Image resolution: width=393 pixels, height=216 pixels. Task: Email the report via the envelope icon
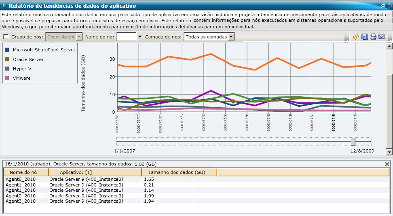click(x=381, y=37)
